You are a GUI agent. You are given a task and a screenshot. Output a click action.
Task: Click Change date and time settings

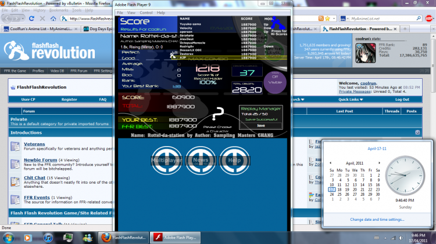(x=377, y=219)
